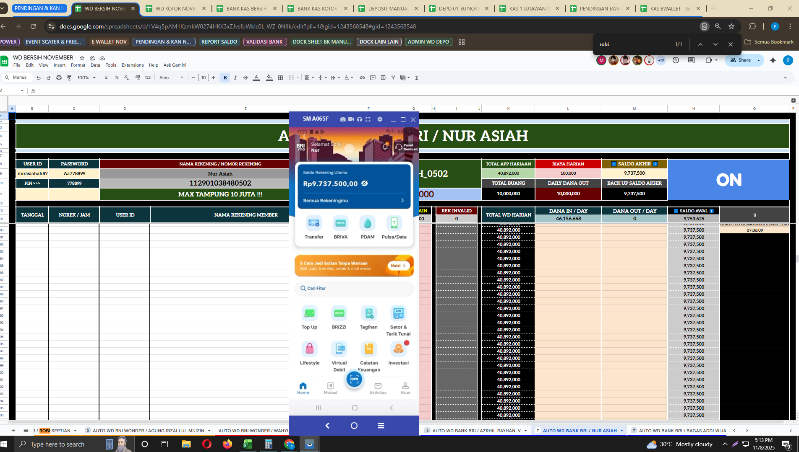Format as currency with the £ icon
This screenshot has height=452, width=799.
coord(106,77)
